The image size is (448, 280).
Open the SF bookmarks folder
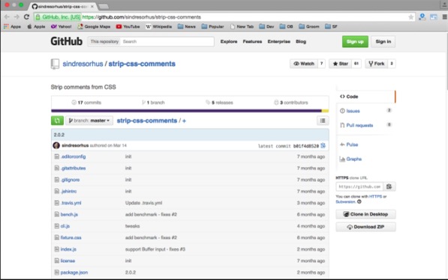(x=331, y=26)
